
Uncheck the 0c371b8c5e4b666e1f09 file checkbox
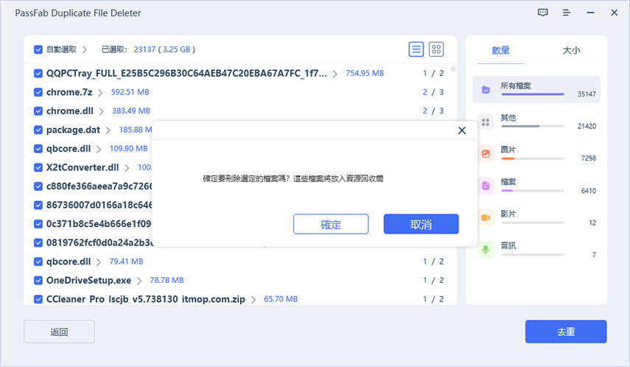38,224
